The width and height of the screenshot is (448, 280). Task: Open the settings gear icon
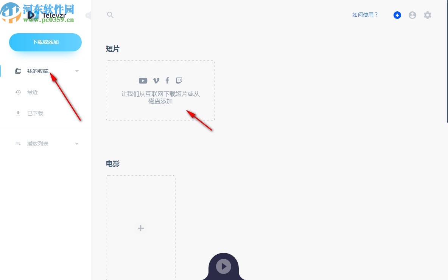point(428,15)
